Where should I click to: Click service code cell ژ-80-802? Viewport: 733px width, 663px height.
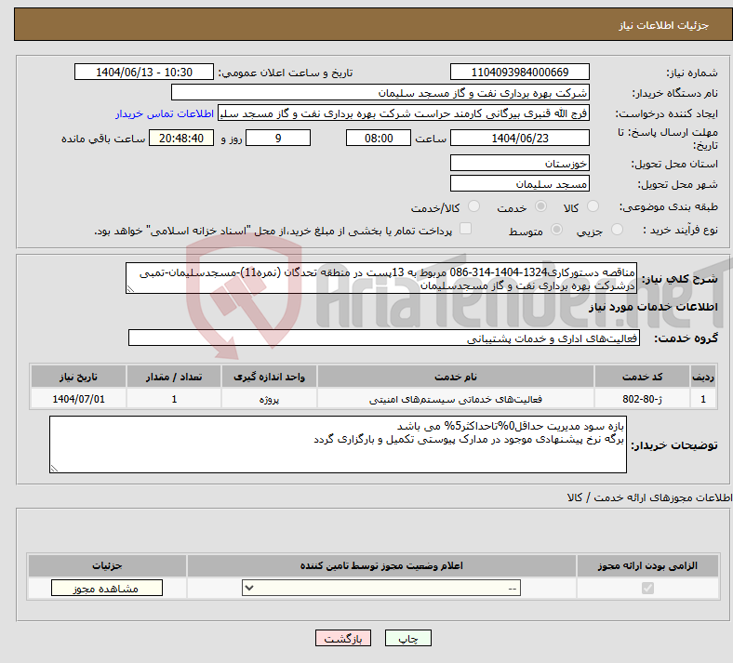click(x=643, y=399)
